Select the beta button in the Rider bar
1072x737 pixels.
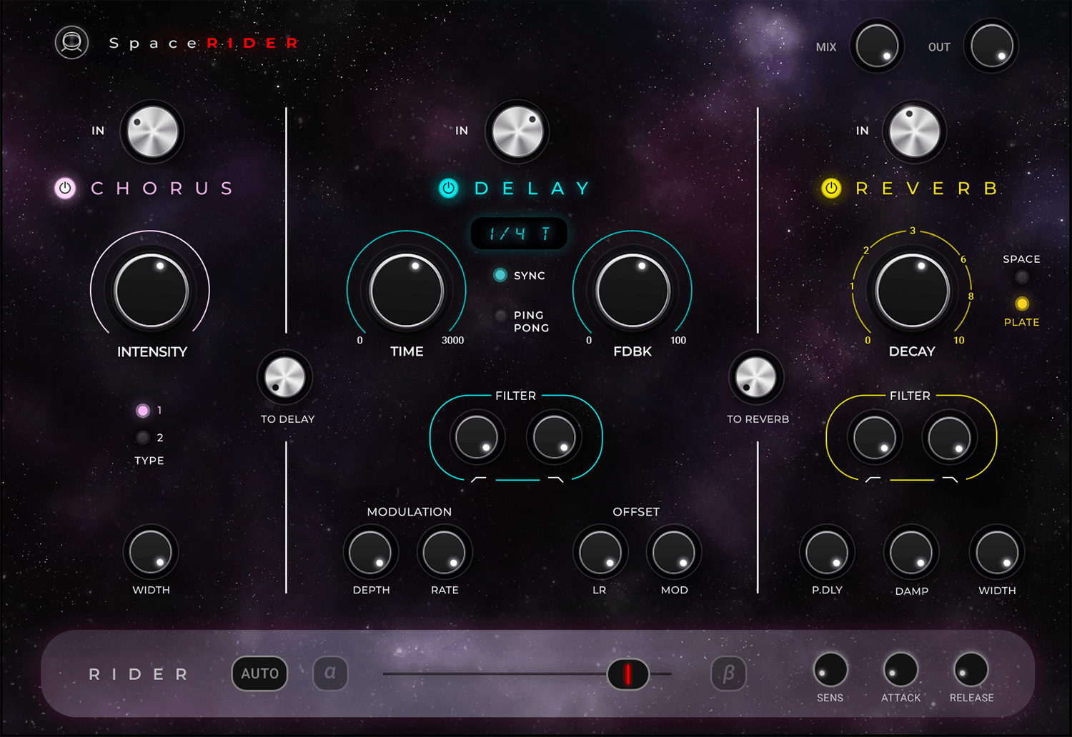[x=728, y=673]
